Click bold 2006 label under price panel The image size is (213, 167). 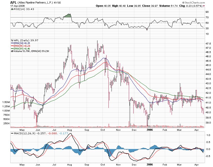point(150,130)
